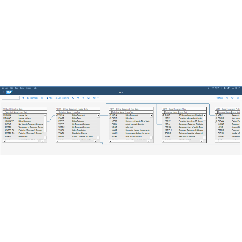Open the selection field combo box dropdown
The height and width of the screenshot is (242, 242).
point(18,98)
